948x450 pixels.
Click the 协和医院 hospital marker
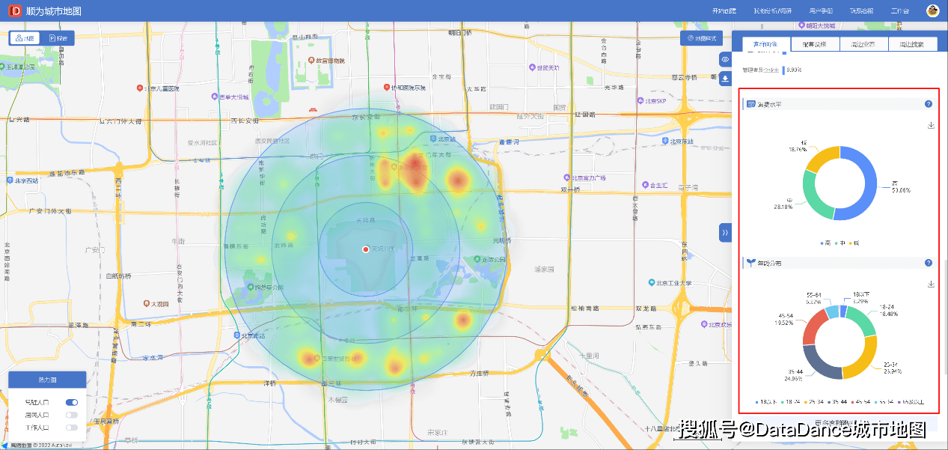387,88
